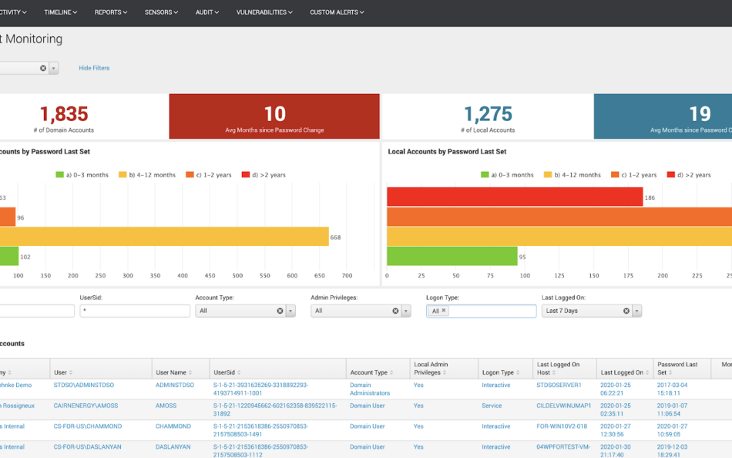The width and height of the screenshot is (732, 458).
Task: Click into the UserSid text field
Action: (135, 312)
